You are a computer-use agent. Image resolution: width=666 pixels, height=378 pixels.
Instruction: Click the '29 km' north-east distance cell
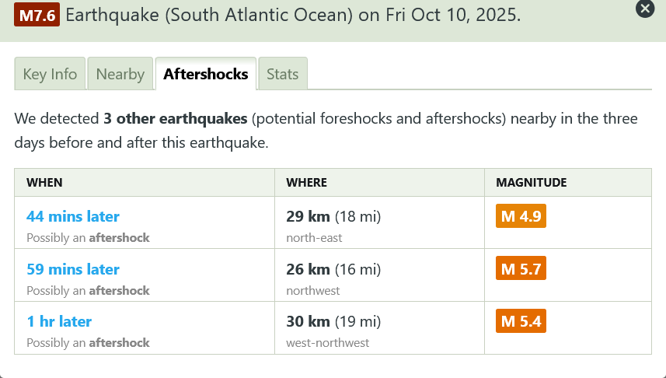(333, 216)
